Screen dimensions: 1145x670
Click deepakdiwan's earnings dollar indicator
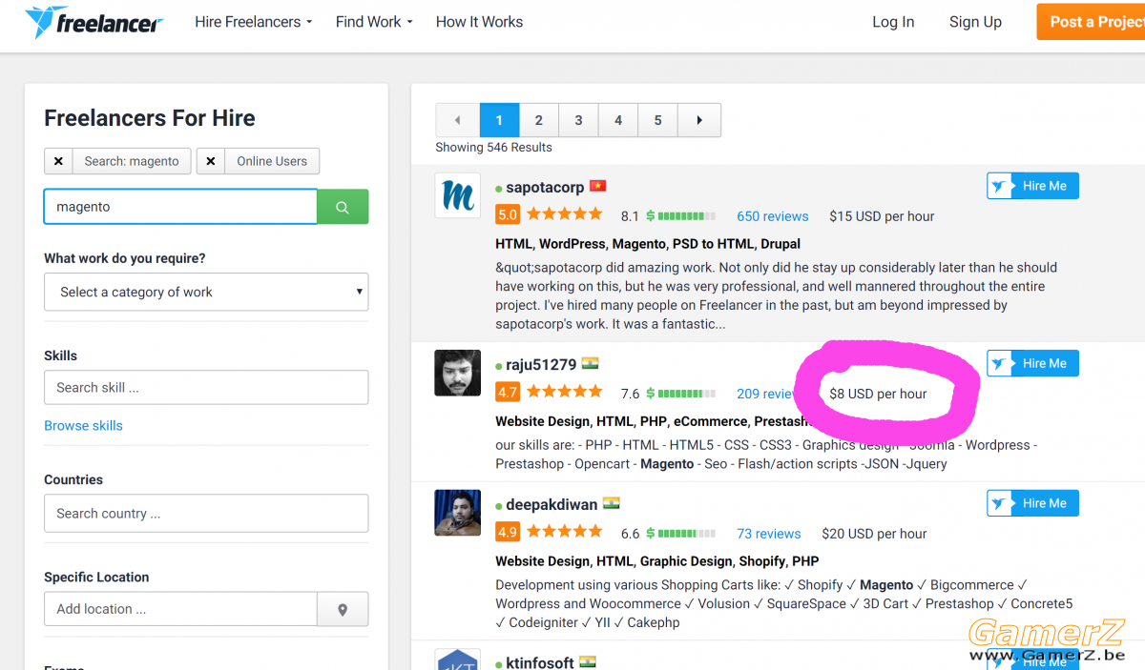[x=681, y=534]
